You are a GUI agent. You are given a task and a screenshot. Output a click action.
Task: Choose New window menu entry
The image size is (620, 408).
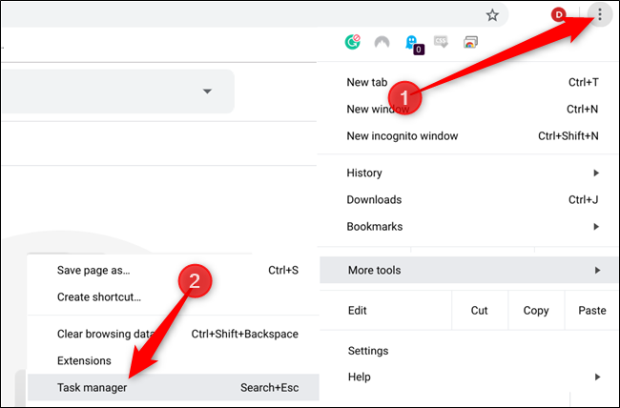468,109
